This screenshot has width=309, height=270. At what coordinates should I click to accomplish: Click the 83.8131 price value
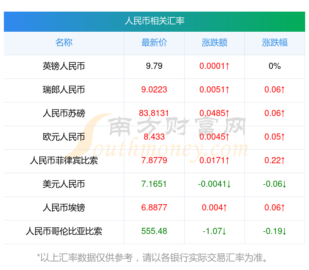pos(154,113)
